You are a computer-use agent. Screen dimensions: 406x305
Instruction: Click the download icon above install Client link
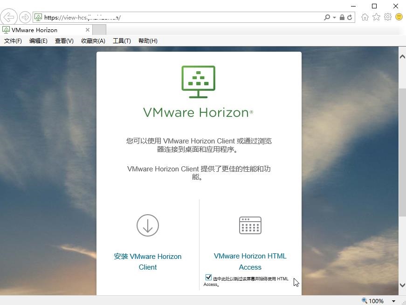(x=147, y=225)
